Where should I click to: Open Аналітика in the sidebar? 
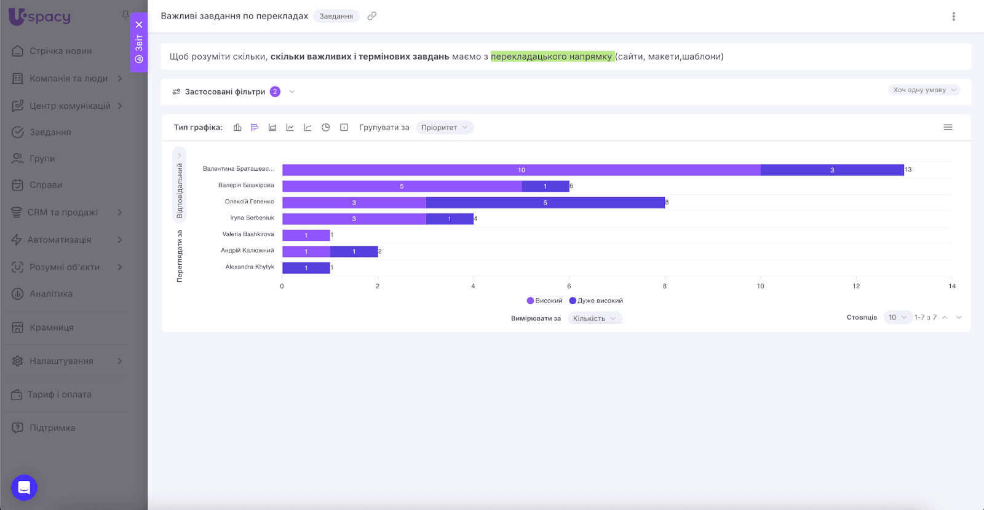tap(50, 294)
